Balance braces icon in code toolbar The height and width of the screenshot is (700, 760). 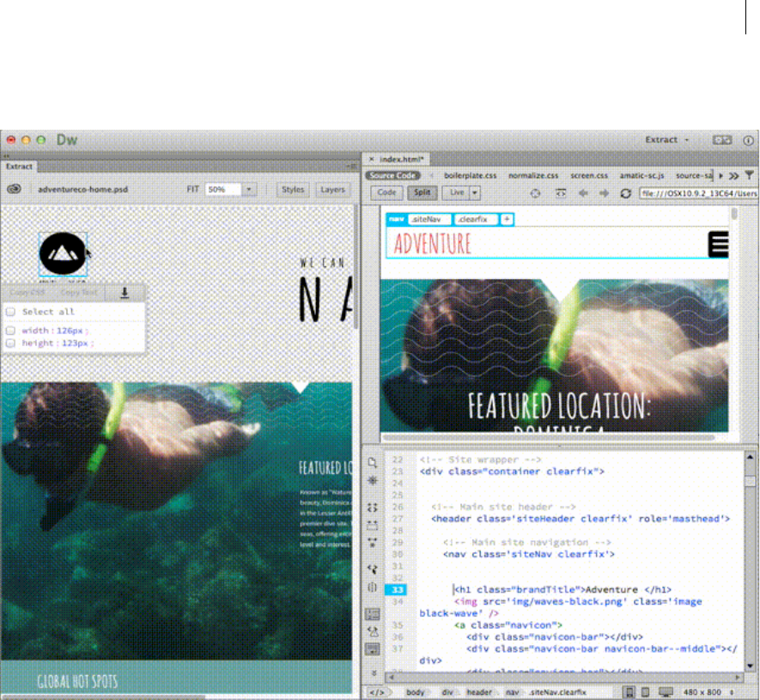click(372, 587)
